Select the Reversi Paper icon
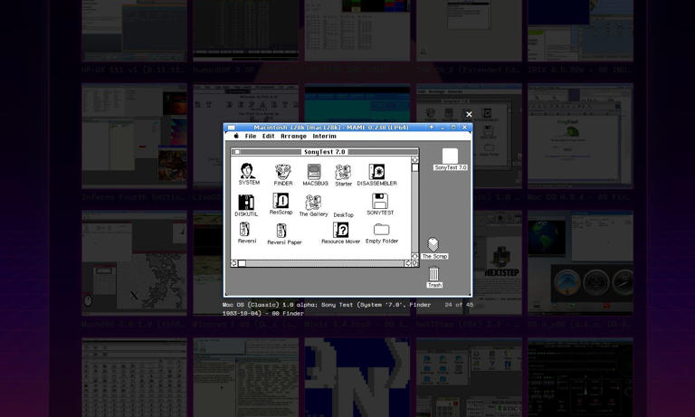 (282, 231)
